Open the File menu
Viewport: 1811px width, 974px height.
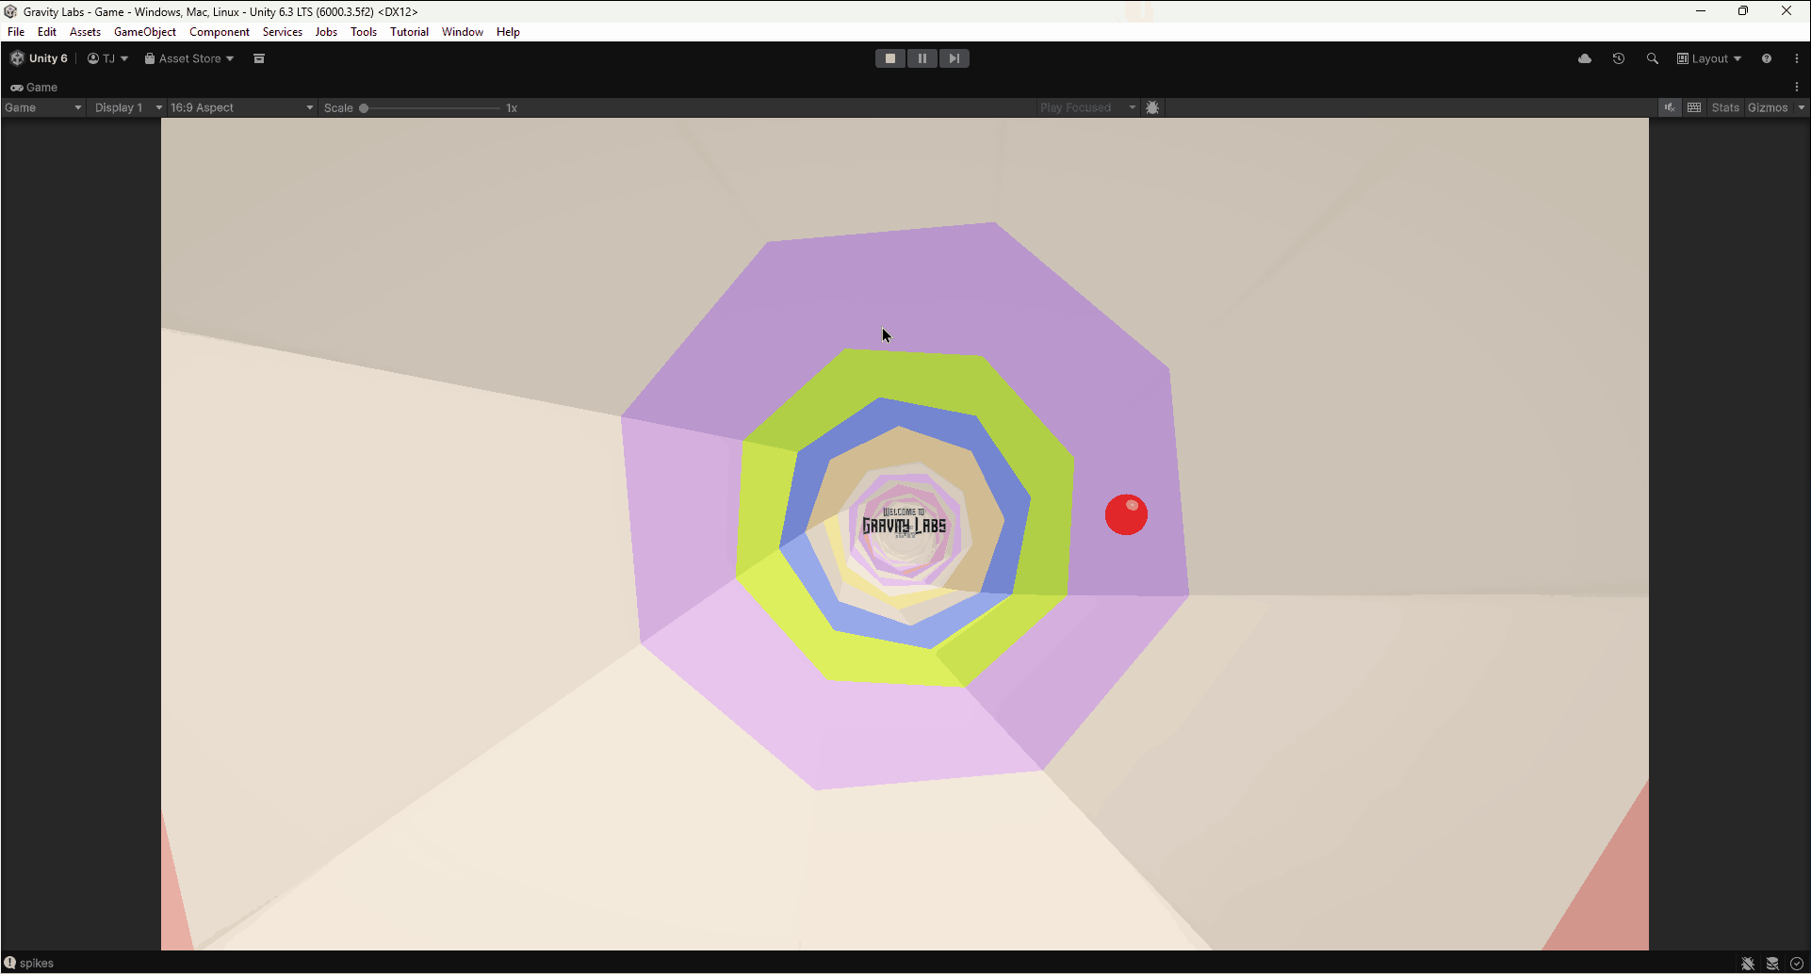(16, 32)
